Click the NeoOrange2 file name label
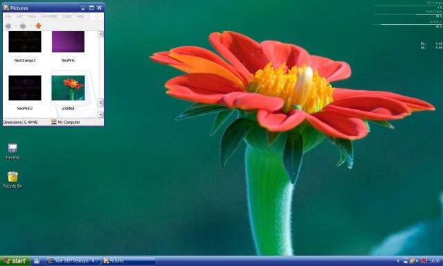This screenshot has width=443, height=266. pyautogui.click(x=25, y=60)
